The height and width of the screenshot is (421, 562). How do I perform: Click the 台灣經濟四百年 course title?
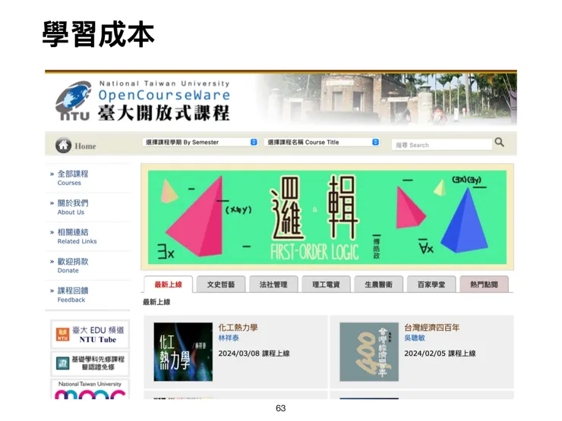[432, 328]
